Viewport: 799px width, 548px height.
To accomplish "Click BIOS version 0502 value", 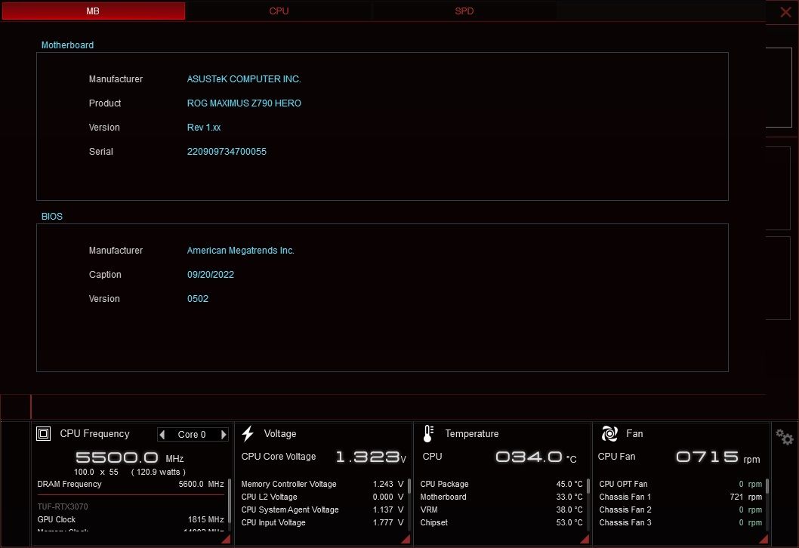I will click(x=197, y=298).
